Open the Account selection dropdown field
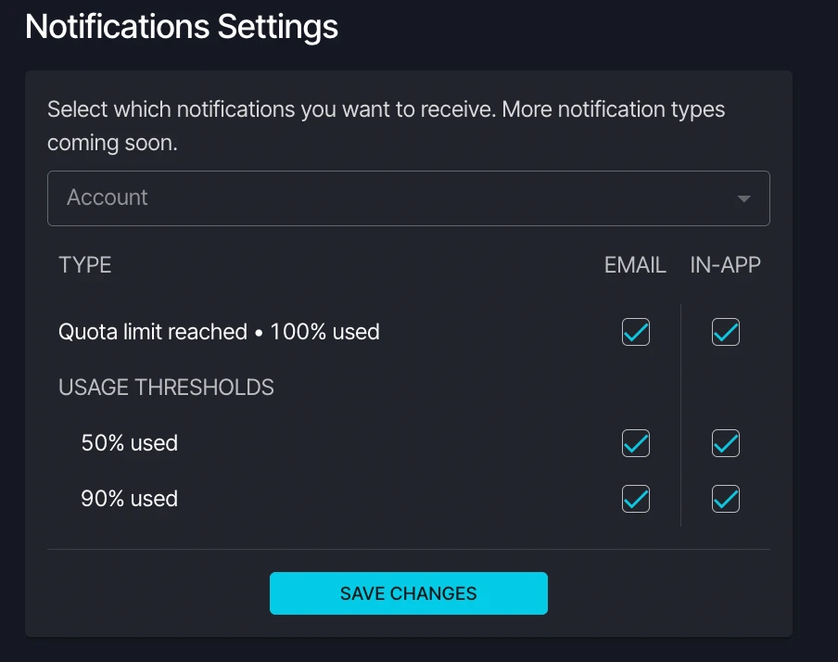Screen dimensions: 838x662 [408, 198]
